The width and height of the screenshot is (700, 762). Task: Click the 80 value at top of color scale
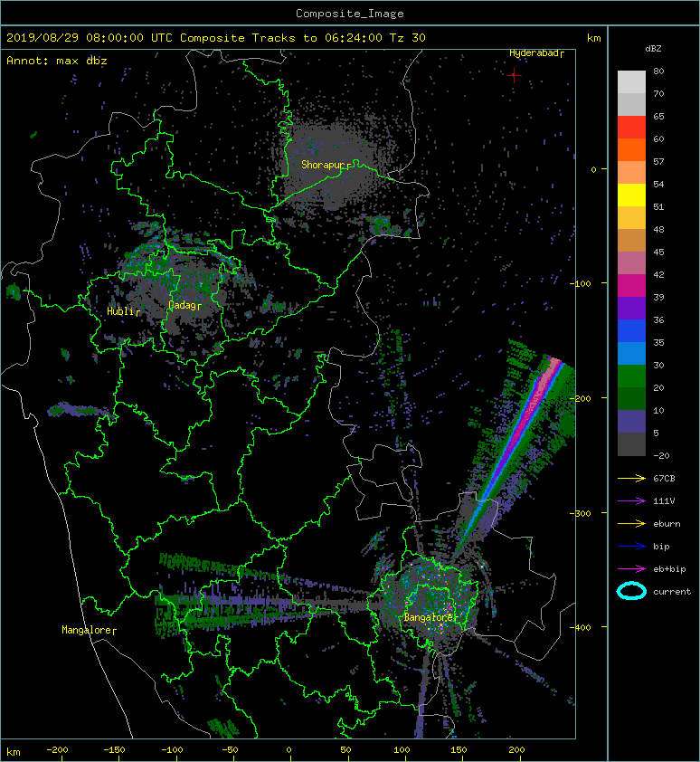coord(658,71)
